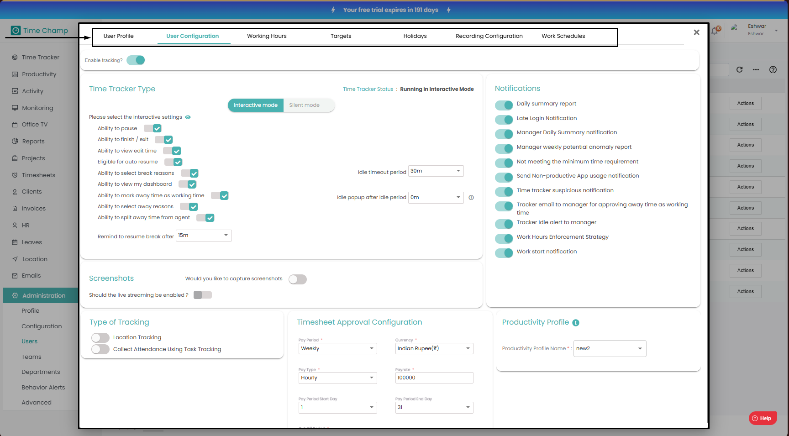
Task: Click the notification bell icon
Action: [x=715, y=31]
